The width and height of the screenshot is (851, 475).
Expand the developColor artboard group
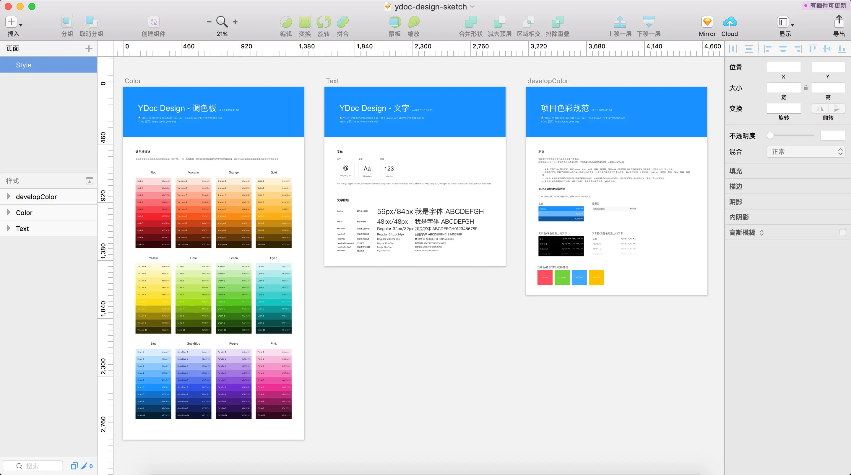tap(9, 196)
